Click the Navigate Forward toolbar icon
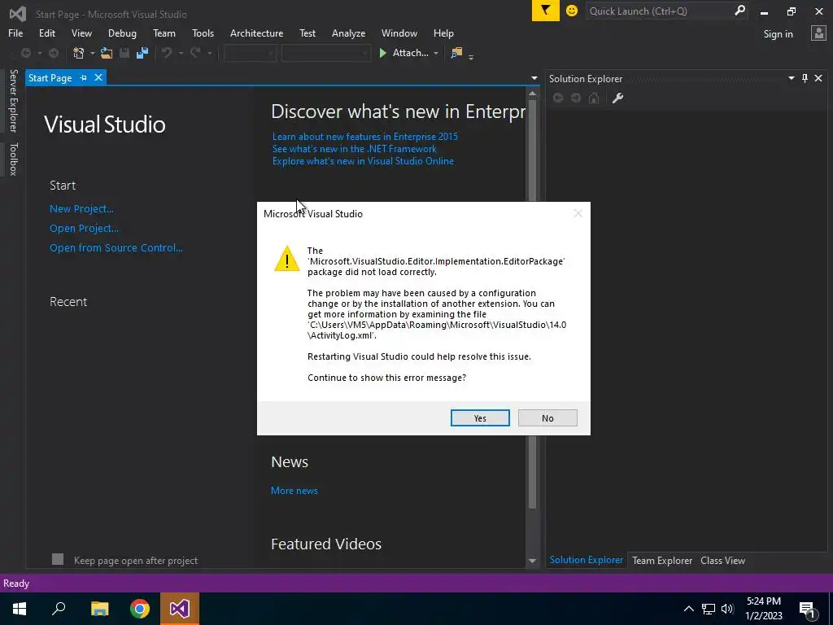Viewport: 833px width, 625px height. tap(54, 53)
